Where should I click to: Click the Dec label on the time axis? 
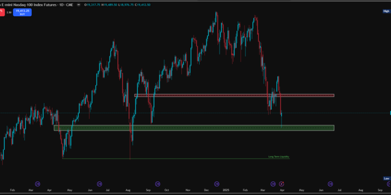pos(206,190)
